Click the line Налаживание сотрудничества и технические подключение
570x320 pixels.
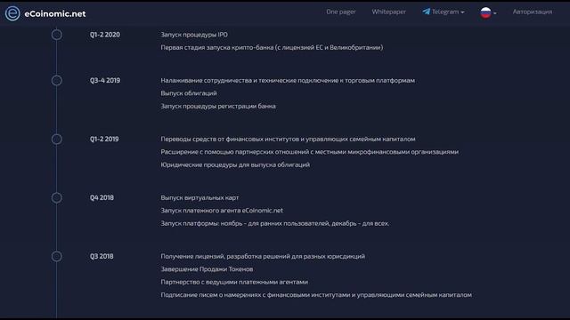[288, 80]
